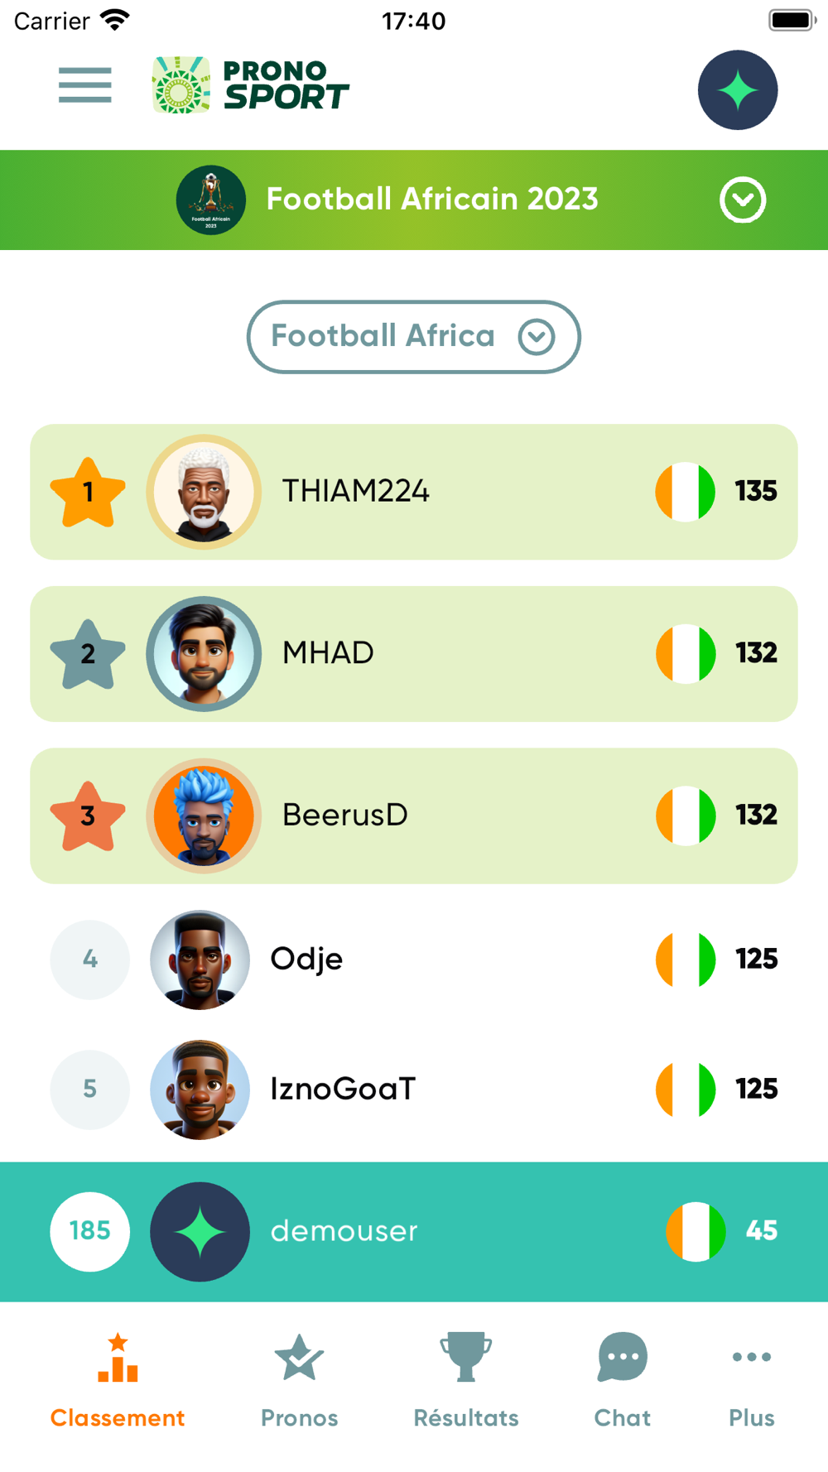Image resolution: width=828 pixels, height=1472 pixels.
Task: Open THIAM224's avatar picture
Action: [x=204, y=492]
